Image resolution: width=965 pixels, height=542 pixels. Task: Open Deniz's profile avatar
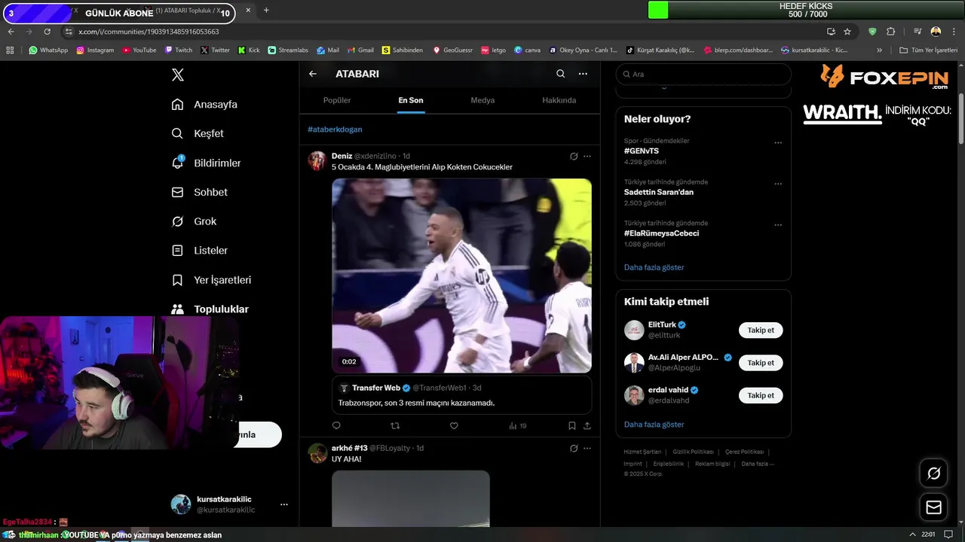click(x=317, y=160)
